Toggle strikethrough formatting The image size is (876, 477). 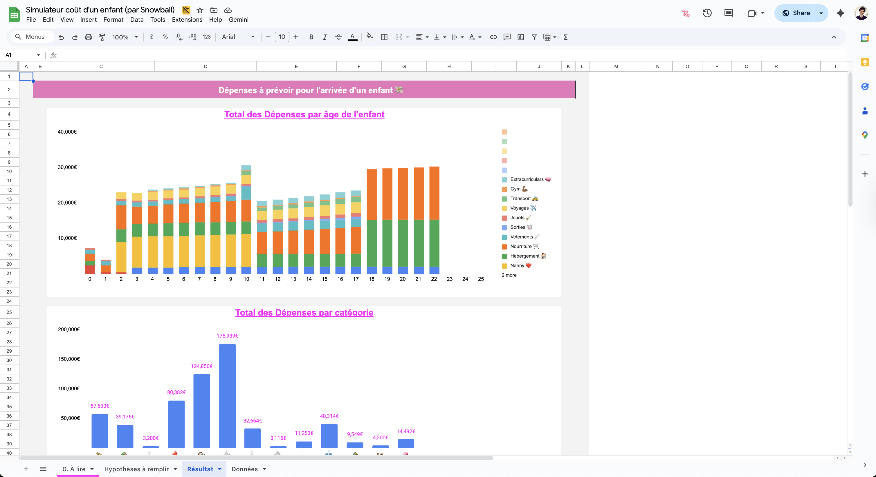[x=338, y=37]
